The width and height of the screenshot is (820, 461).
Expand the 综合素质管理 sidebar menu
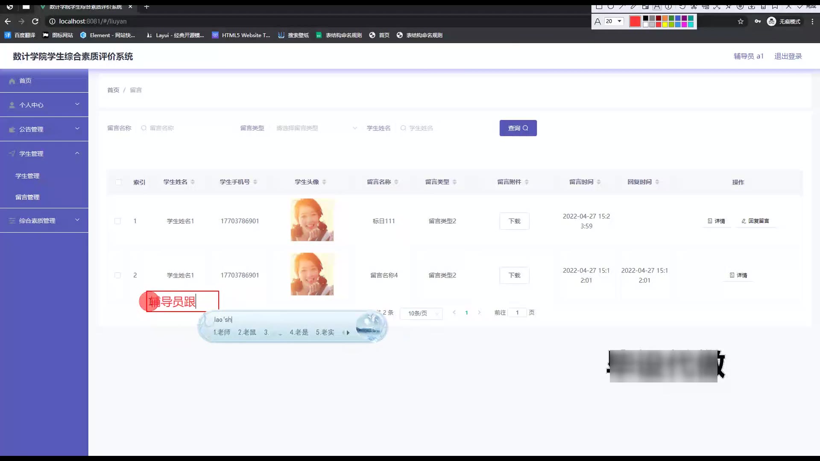(44, 221)
